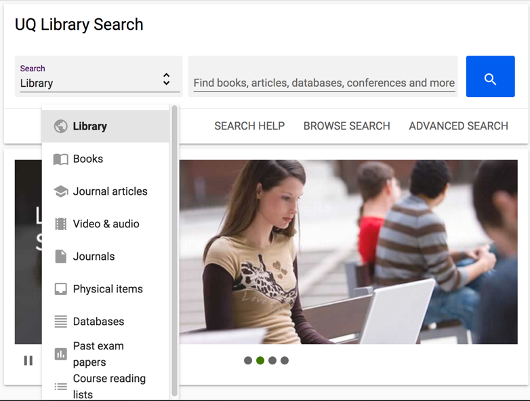Pause the image carousel slideshow

pyautogui.click(x=28, y=360)
